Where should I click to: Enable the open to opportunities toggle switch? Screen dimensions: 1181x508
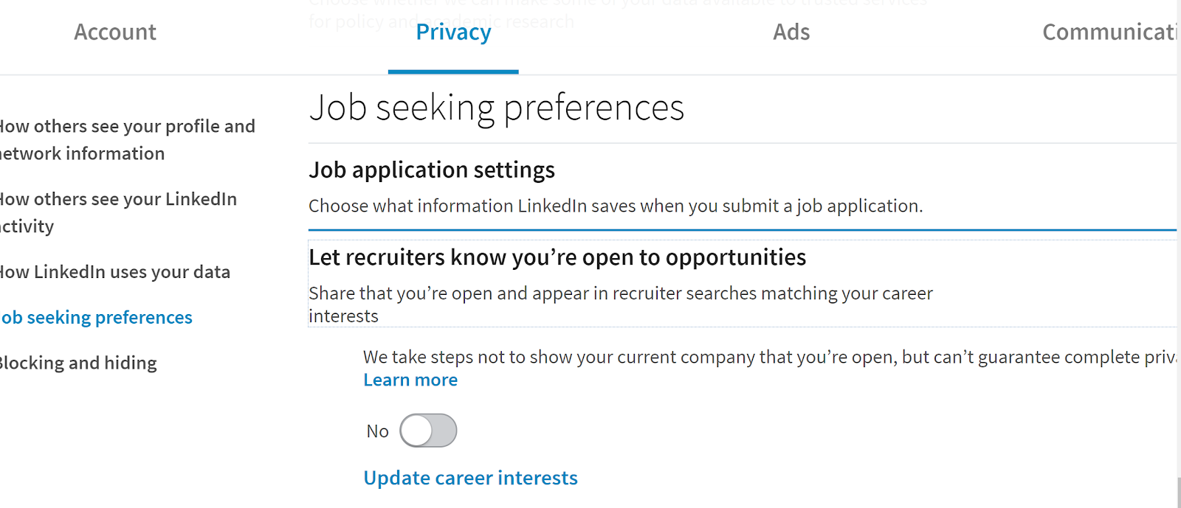[x=428, y=431]
